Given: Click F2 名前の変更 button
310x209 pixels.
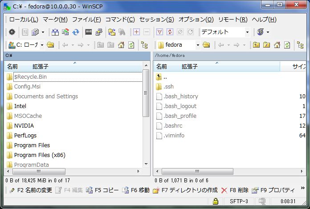Looking at the screenshot, I should [31, 190].
